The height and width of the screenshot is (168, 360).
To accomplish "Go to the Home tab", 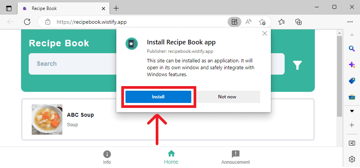I will coord(171,157).
